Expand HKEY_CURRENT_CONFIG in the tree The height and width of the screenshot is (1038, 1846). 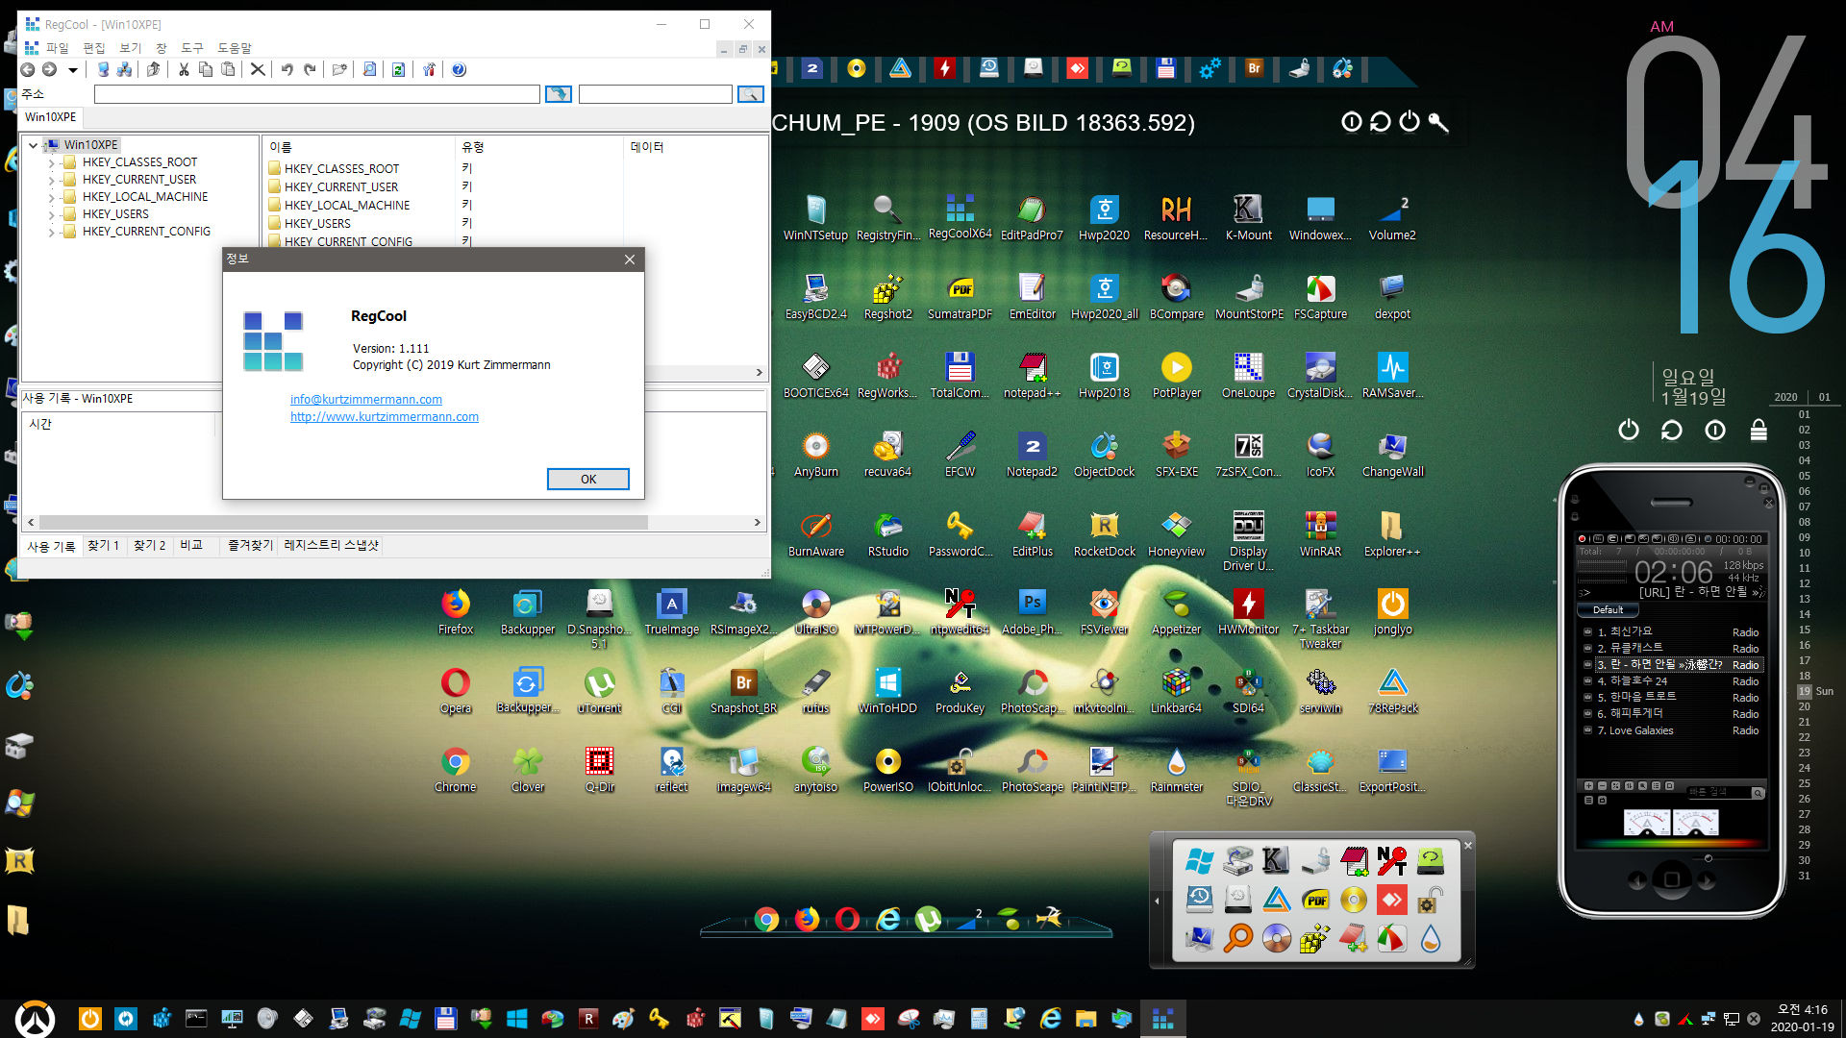(x=51, y=232)
